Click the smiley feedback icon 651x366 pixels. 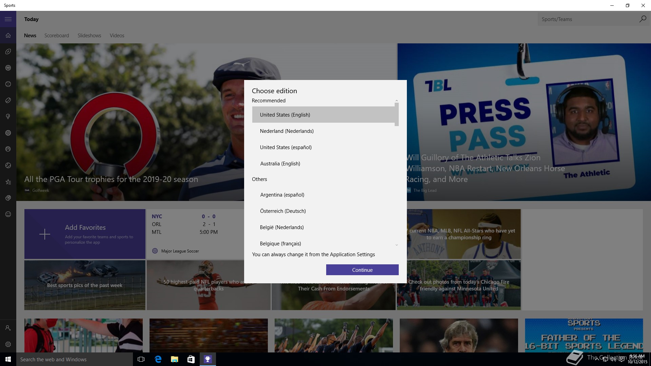(8, 214)
